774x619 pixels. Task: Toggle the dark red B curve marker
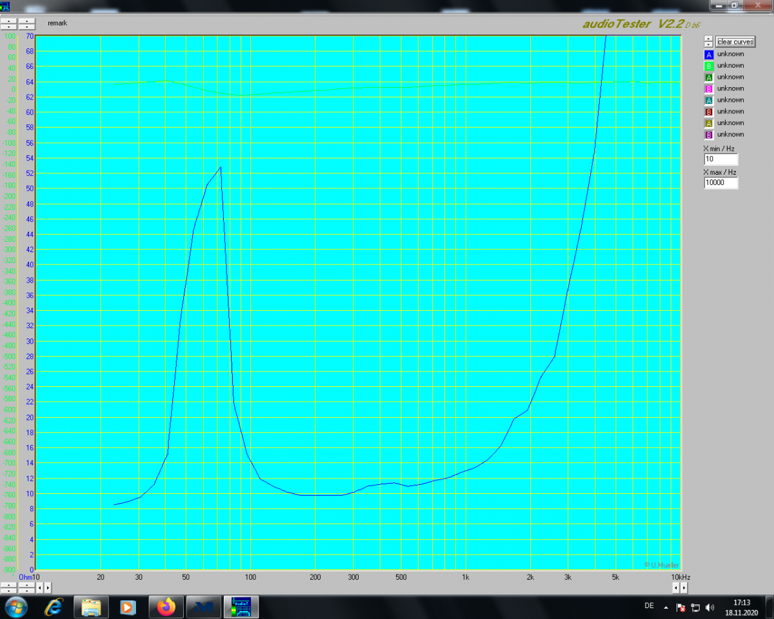[x=708, y=112]
